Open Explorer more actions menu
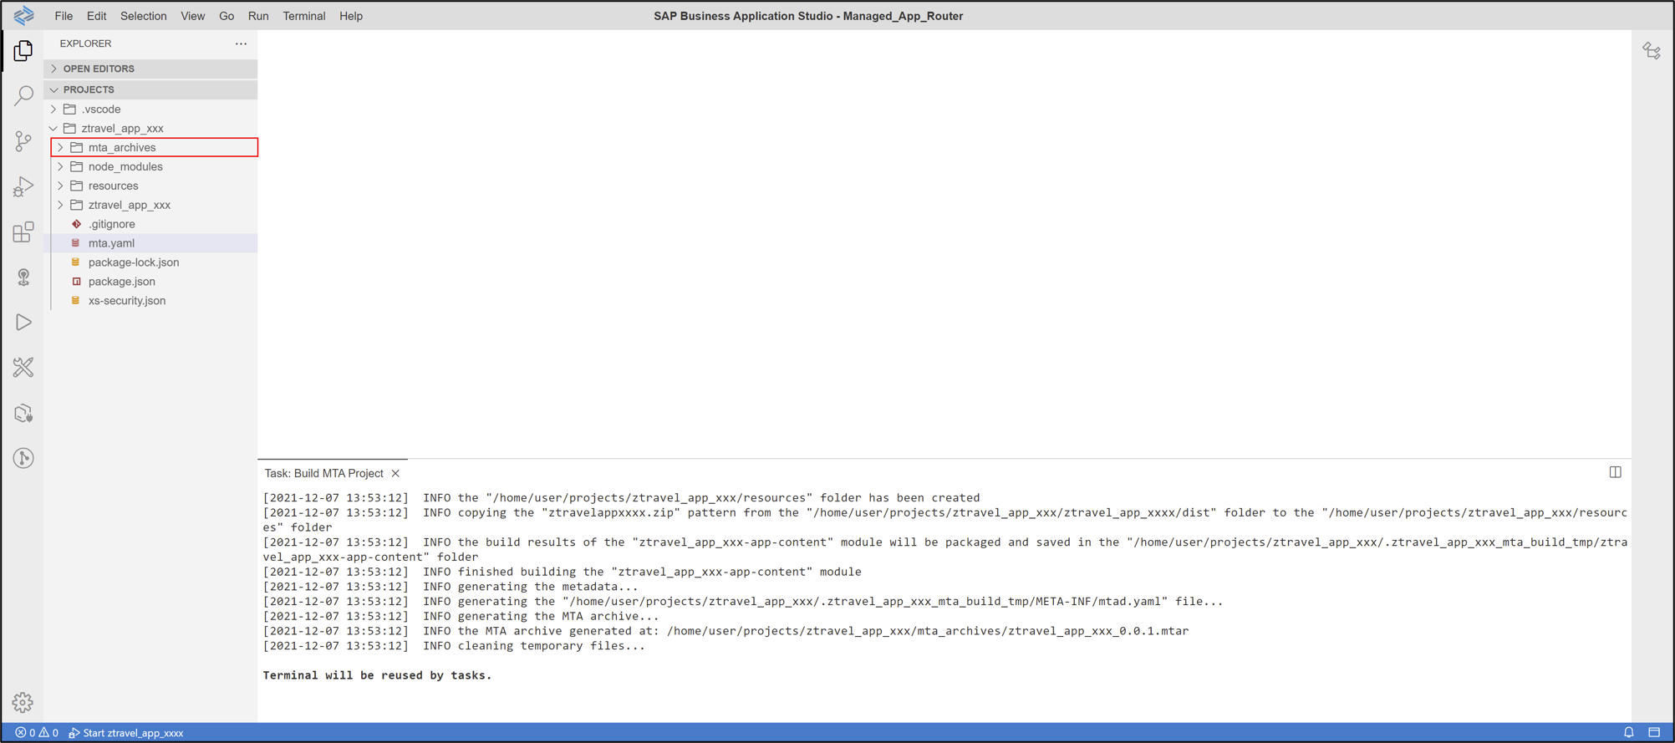This screenshot has height=743, width=1675. 241,43
